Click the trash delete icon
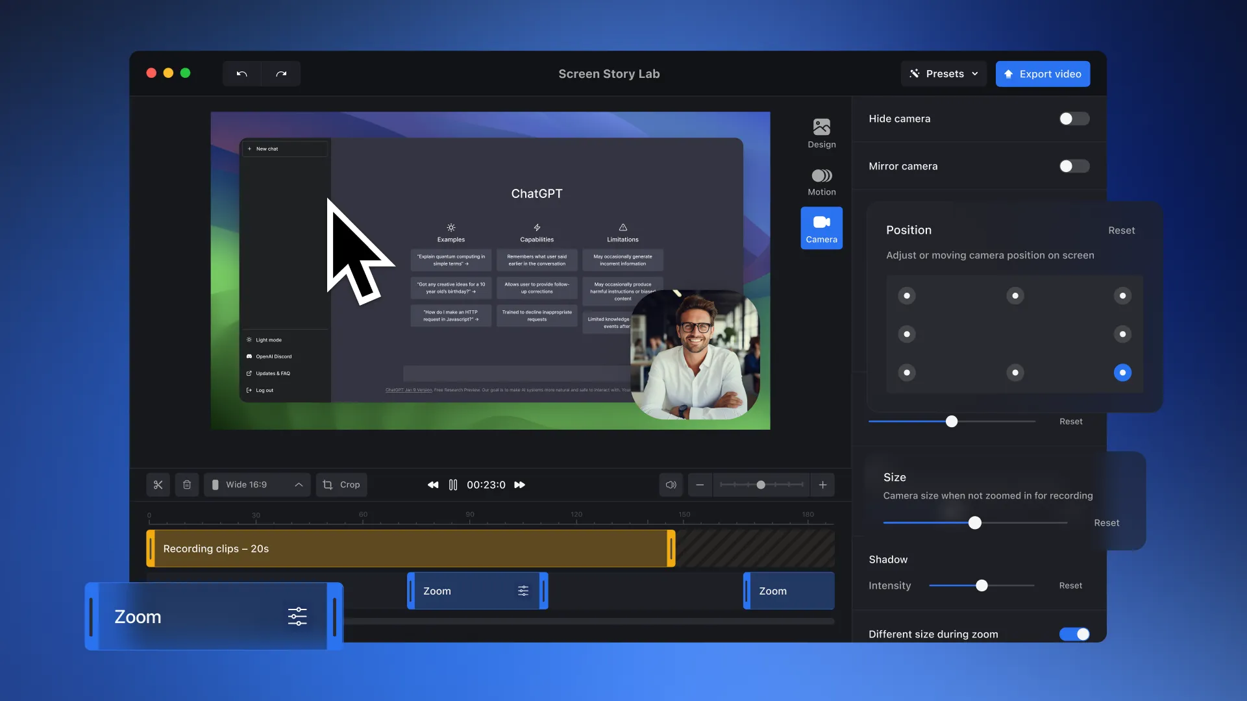The height and width of the screenshot is (701, 1247). (x=187, y=485)
